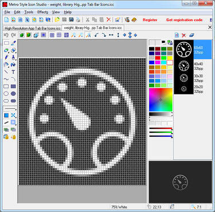
Task: Click inside the rainbow color spectrum picker
Action: pyautogui.click(x=161, y=100)
